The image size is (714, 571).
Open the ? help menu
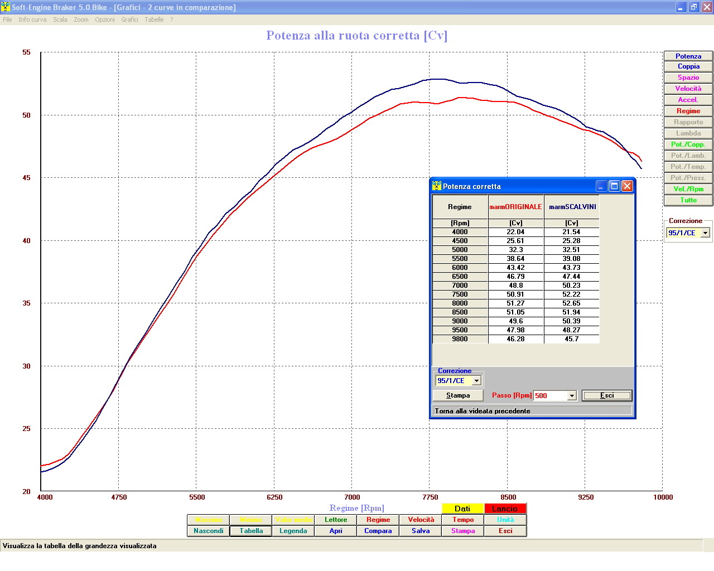pyautogui.click(x=172, y=20)
